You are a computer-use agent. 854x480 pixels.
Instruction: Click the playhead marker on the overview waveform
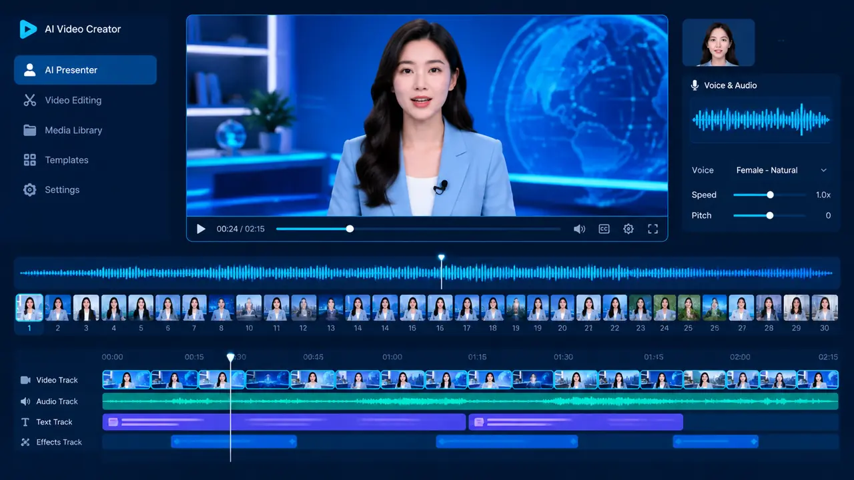pyautogui.click(x=441, y=257)
